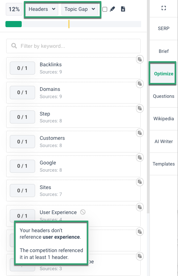Open the Brief tab
Image resolution: width=178 pixels, height=276 pixels.
coord(164,51)
